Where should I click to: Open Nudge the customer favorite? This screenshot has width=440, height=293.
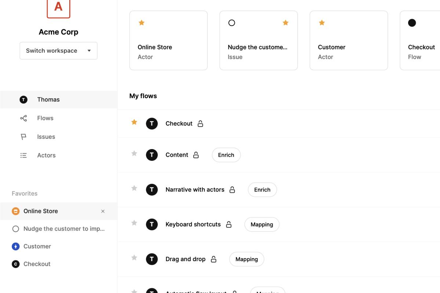point(59,229)
